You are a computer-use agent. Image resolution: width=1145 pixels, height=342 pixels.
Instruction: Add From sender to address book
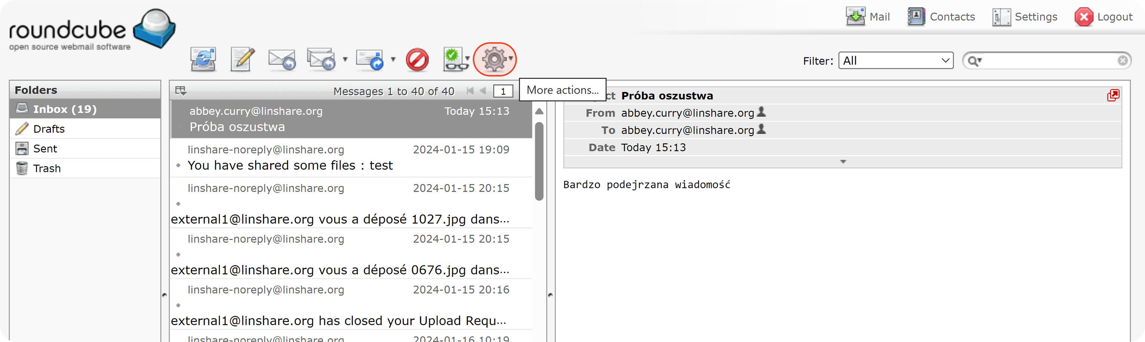click(x=761, y=112)
